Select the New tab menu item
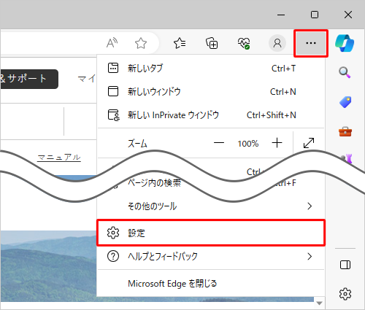Image resolution: width=365 pixels, height=310 pixels. (211, 68)
